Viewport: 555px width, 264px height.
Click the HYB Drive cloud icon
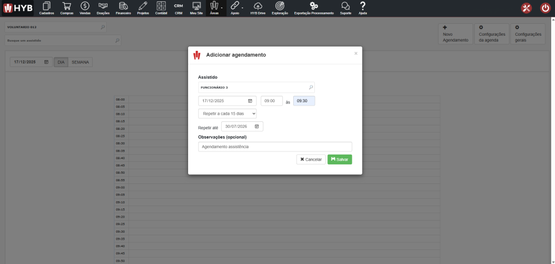tap(258, 6)
